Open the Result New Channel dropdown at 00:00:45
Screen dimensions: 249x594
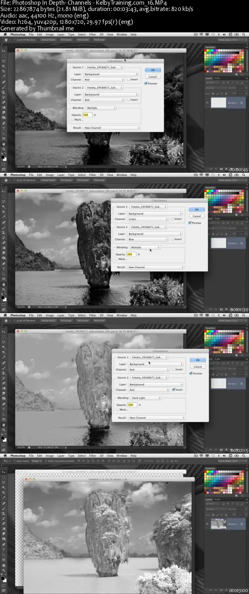coord(112,128)
